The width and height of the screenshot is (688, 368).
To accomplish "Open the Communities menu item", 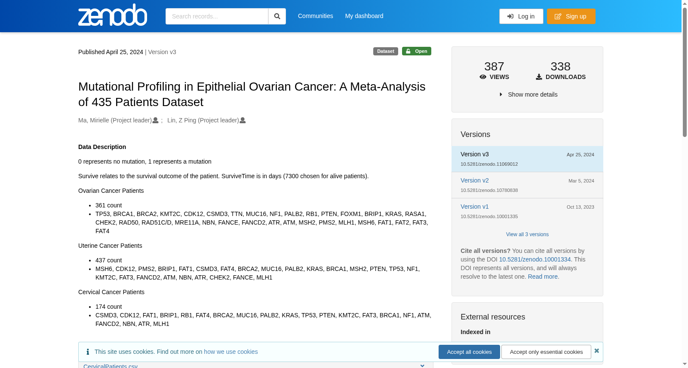I will (x=315, y=16).
